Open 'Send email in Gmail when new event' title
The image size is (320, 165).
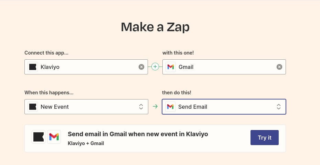(x=138, y=134)
